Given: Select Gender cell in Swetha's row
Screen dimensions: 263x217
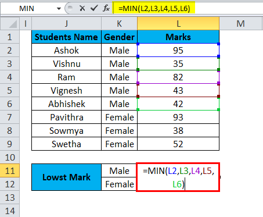Looking at the screenshot, I should 119,144.
